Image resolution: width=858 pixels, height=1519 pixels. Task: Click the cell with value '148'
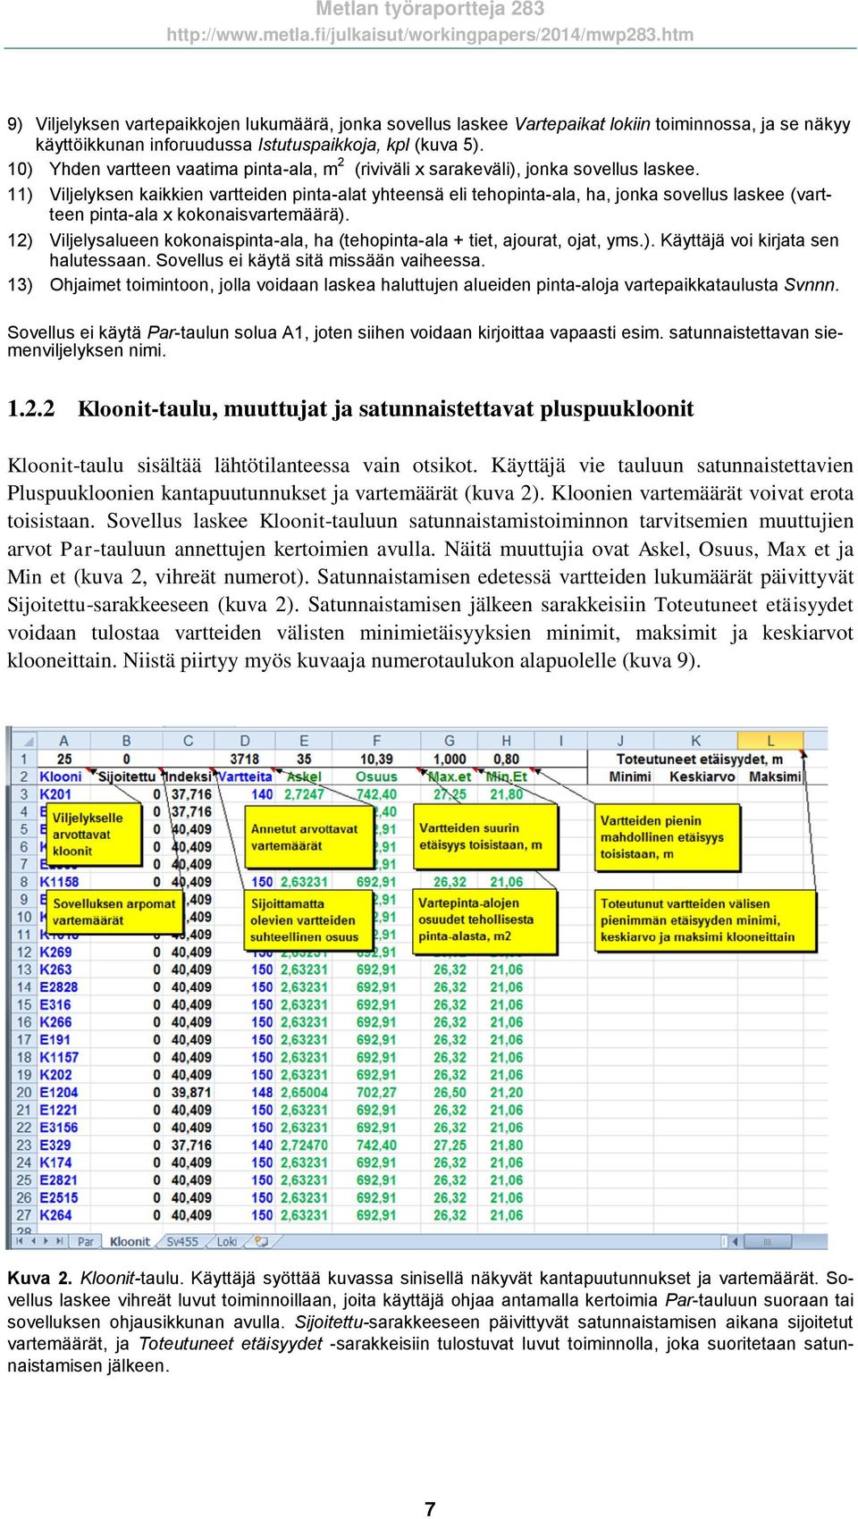coord(245,1092)
